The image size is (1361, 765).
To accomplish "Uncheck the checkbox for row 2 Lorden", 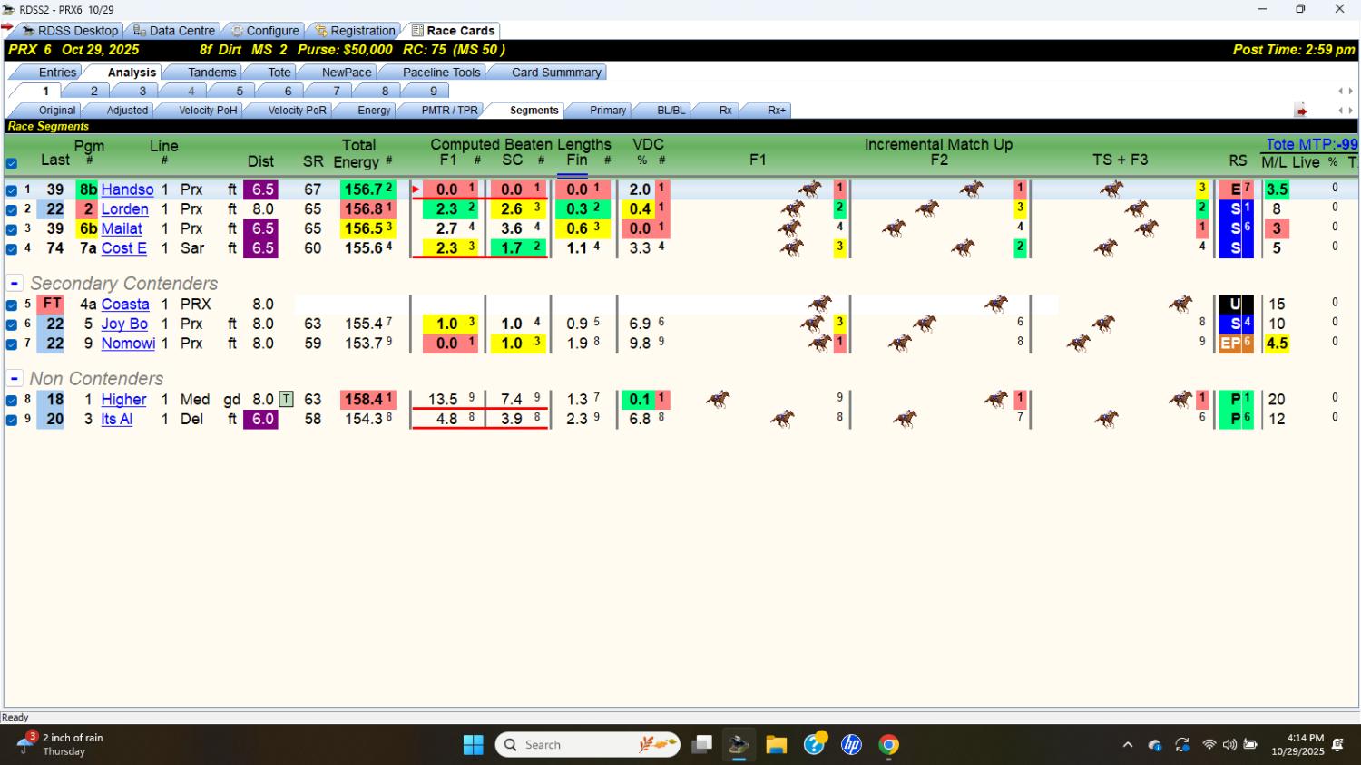I will 12,209.
